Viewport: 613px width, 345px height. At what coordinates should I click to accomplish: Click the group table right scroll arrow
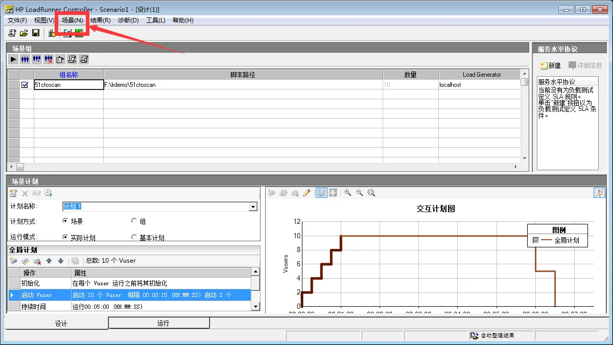[x=516, y=167]
